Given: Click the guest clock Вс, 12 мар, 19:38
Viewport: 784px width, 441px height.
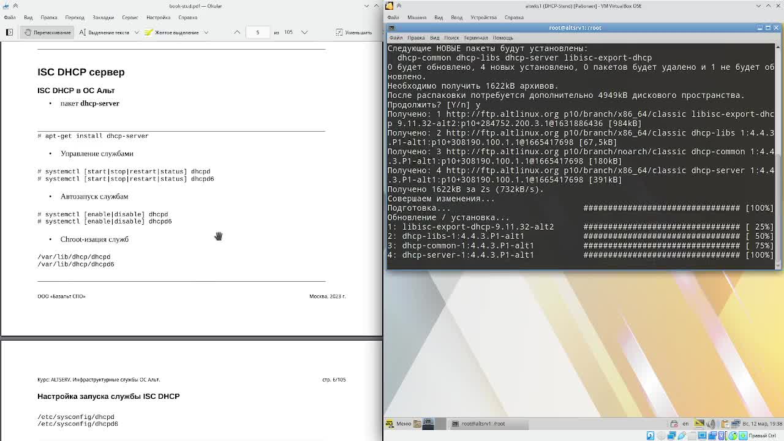Looking at the screenshot, I should click(x=763, y=424).
